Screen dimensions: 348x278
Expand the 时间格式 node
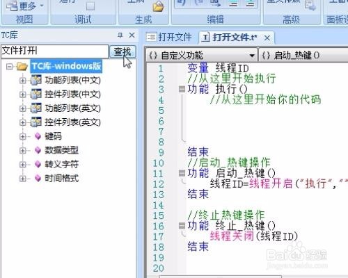tap(22, 179)
